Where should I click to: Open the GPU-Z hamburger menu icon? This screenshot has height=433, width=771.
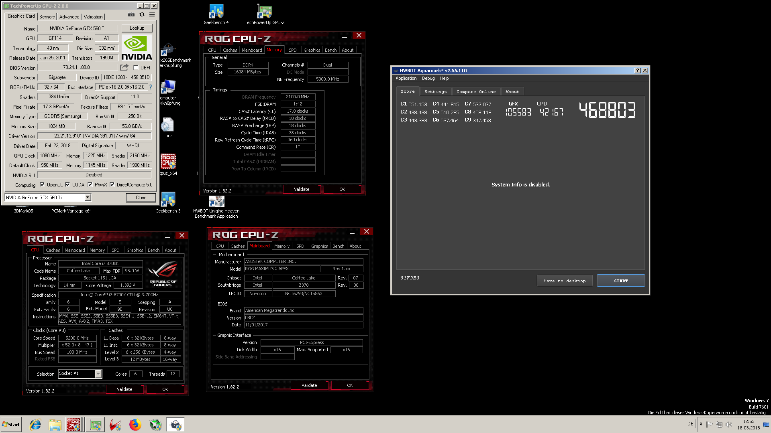(x=152, y=15)
